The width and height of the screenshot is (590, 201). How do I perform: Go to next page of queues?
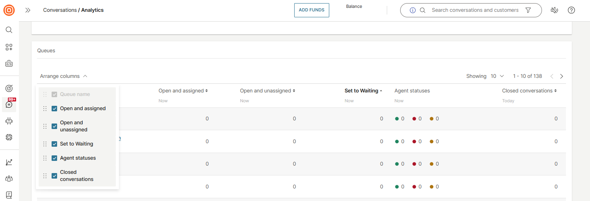[562, 76]
